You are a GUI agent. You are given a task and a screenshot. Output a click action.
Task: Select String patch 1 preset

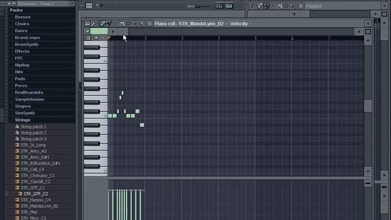pyautogui.click(x=34, y=127)
